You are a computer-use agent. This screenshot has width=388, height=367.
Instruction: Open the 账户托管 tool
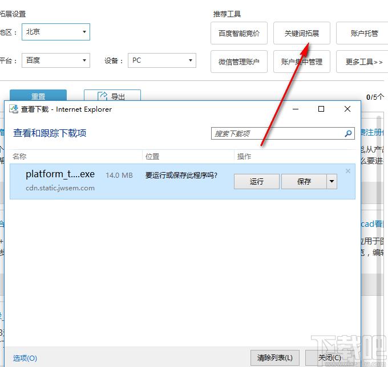point(363,33)
